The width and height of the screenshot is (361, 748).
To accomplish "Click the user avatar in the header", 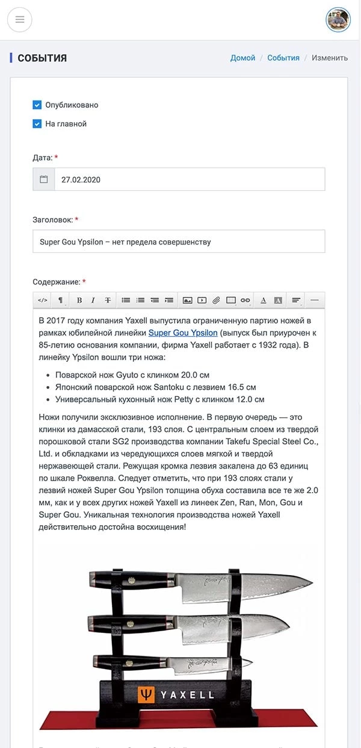I will point(338,20).
